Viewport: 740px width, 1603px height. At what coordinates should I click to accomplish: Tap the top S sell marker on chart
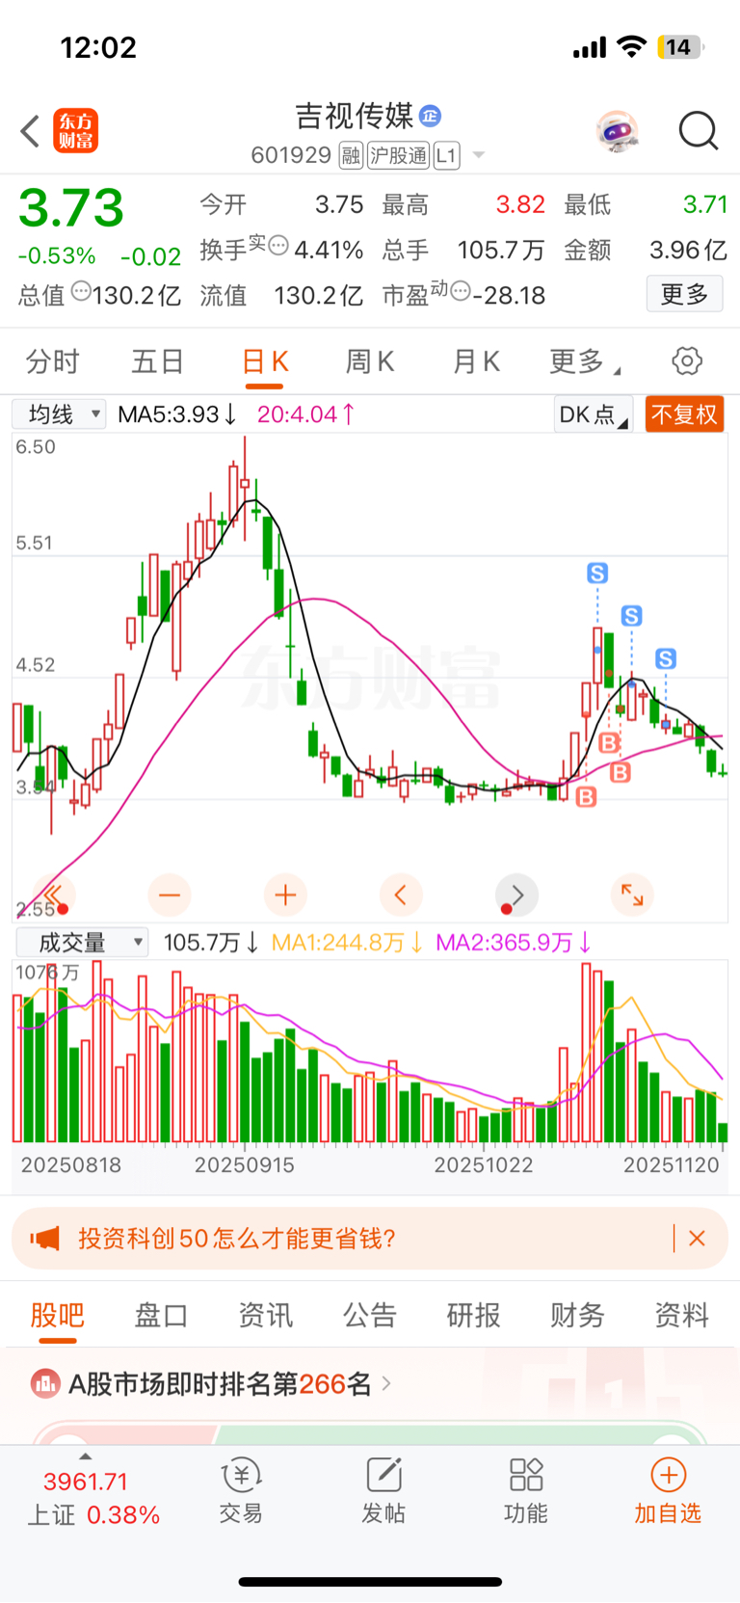pyautogui.click(x=597, y=574)
